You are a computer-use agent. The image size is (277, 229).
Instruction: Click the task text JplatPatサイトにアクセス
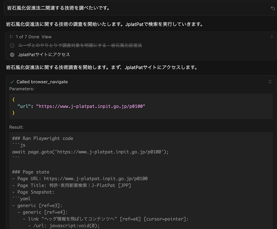[x=44, y=55]
